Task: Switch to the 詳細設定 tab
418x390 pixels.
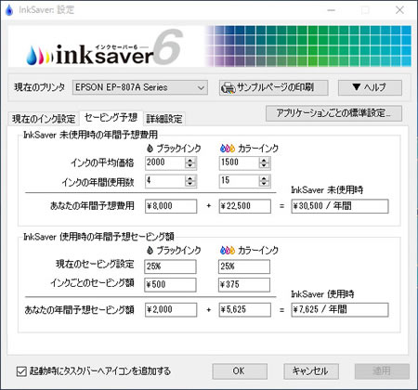Action: 164,119
